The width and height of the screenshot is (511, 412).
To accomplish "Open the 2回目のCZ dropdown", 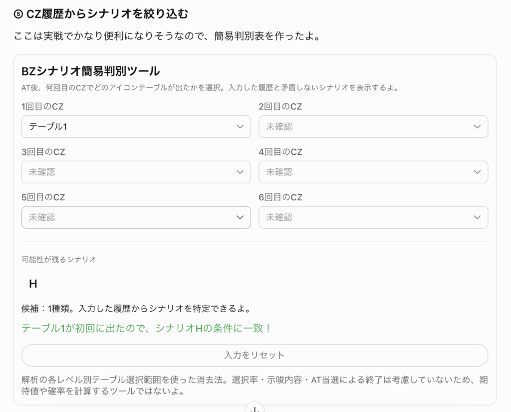I will 373,126.
